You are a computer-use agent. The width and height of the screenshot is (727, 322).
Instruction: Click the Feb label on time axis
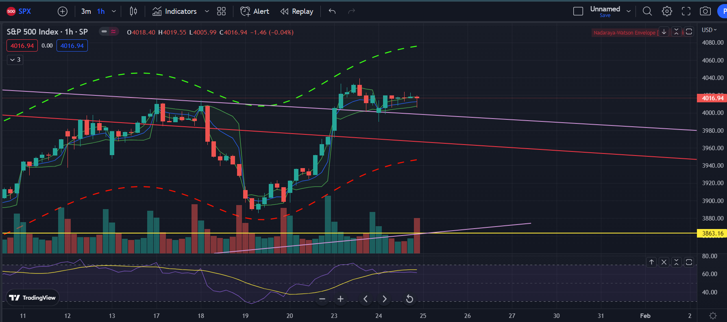[645, 316]
